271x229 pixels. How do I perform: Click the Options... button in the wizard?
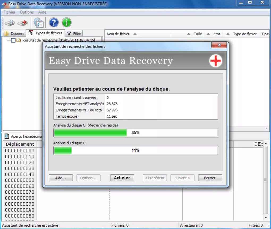[x=88, y=178]
